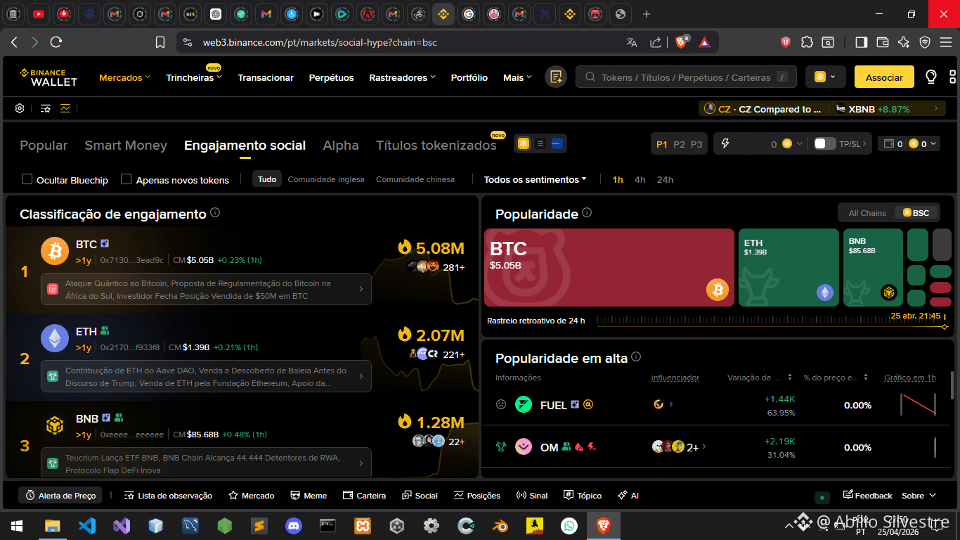Open the Feedback link in footer
Image resolution: width=960 pixels, height=540 pixels.
(867, 496)
